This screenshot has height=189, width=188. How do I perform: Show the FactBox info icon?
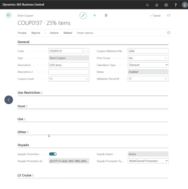pyautogui.click(x=169, y=33)
